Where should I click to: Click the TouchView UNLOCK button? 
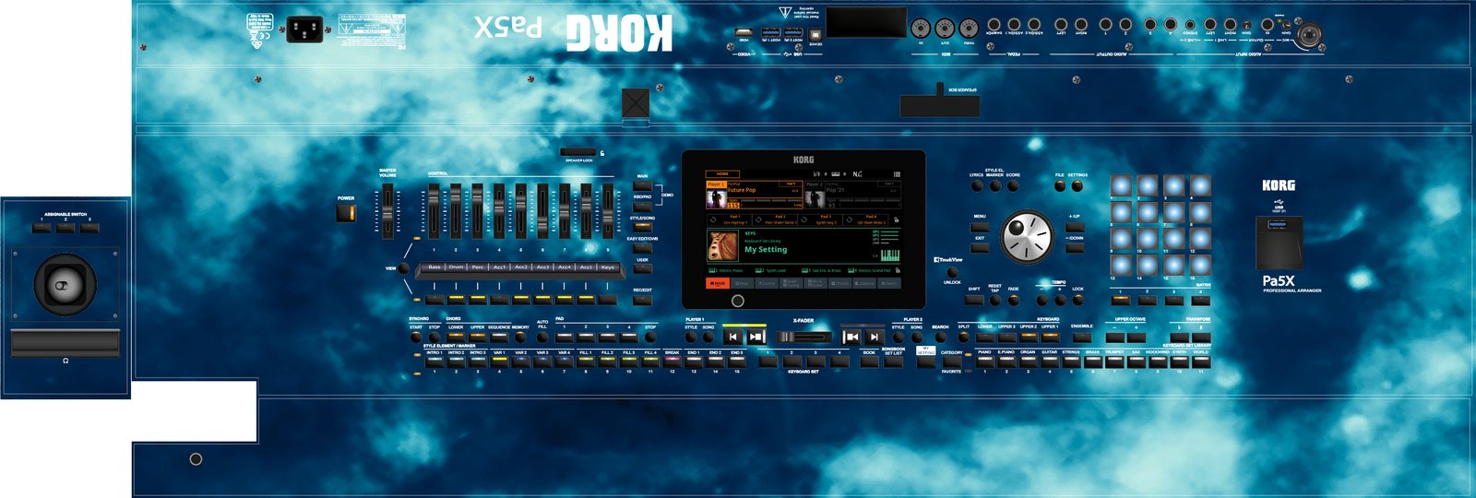tap(951, 273)
